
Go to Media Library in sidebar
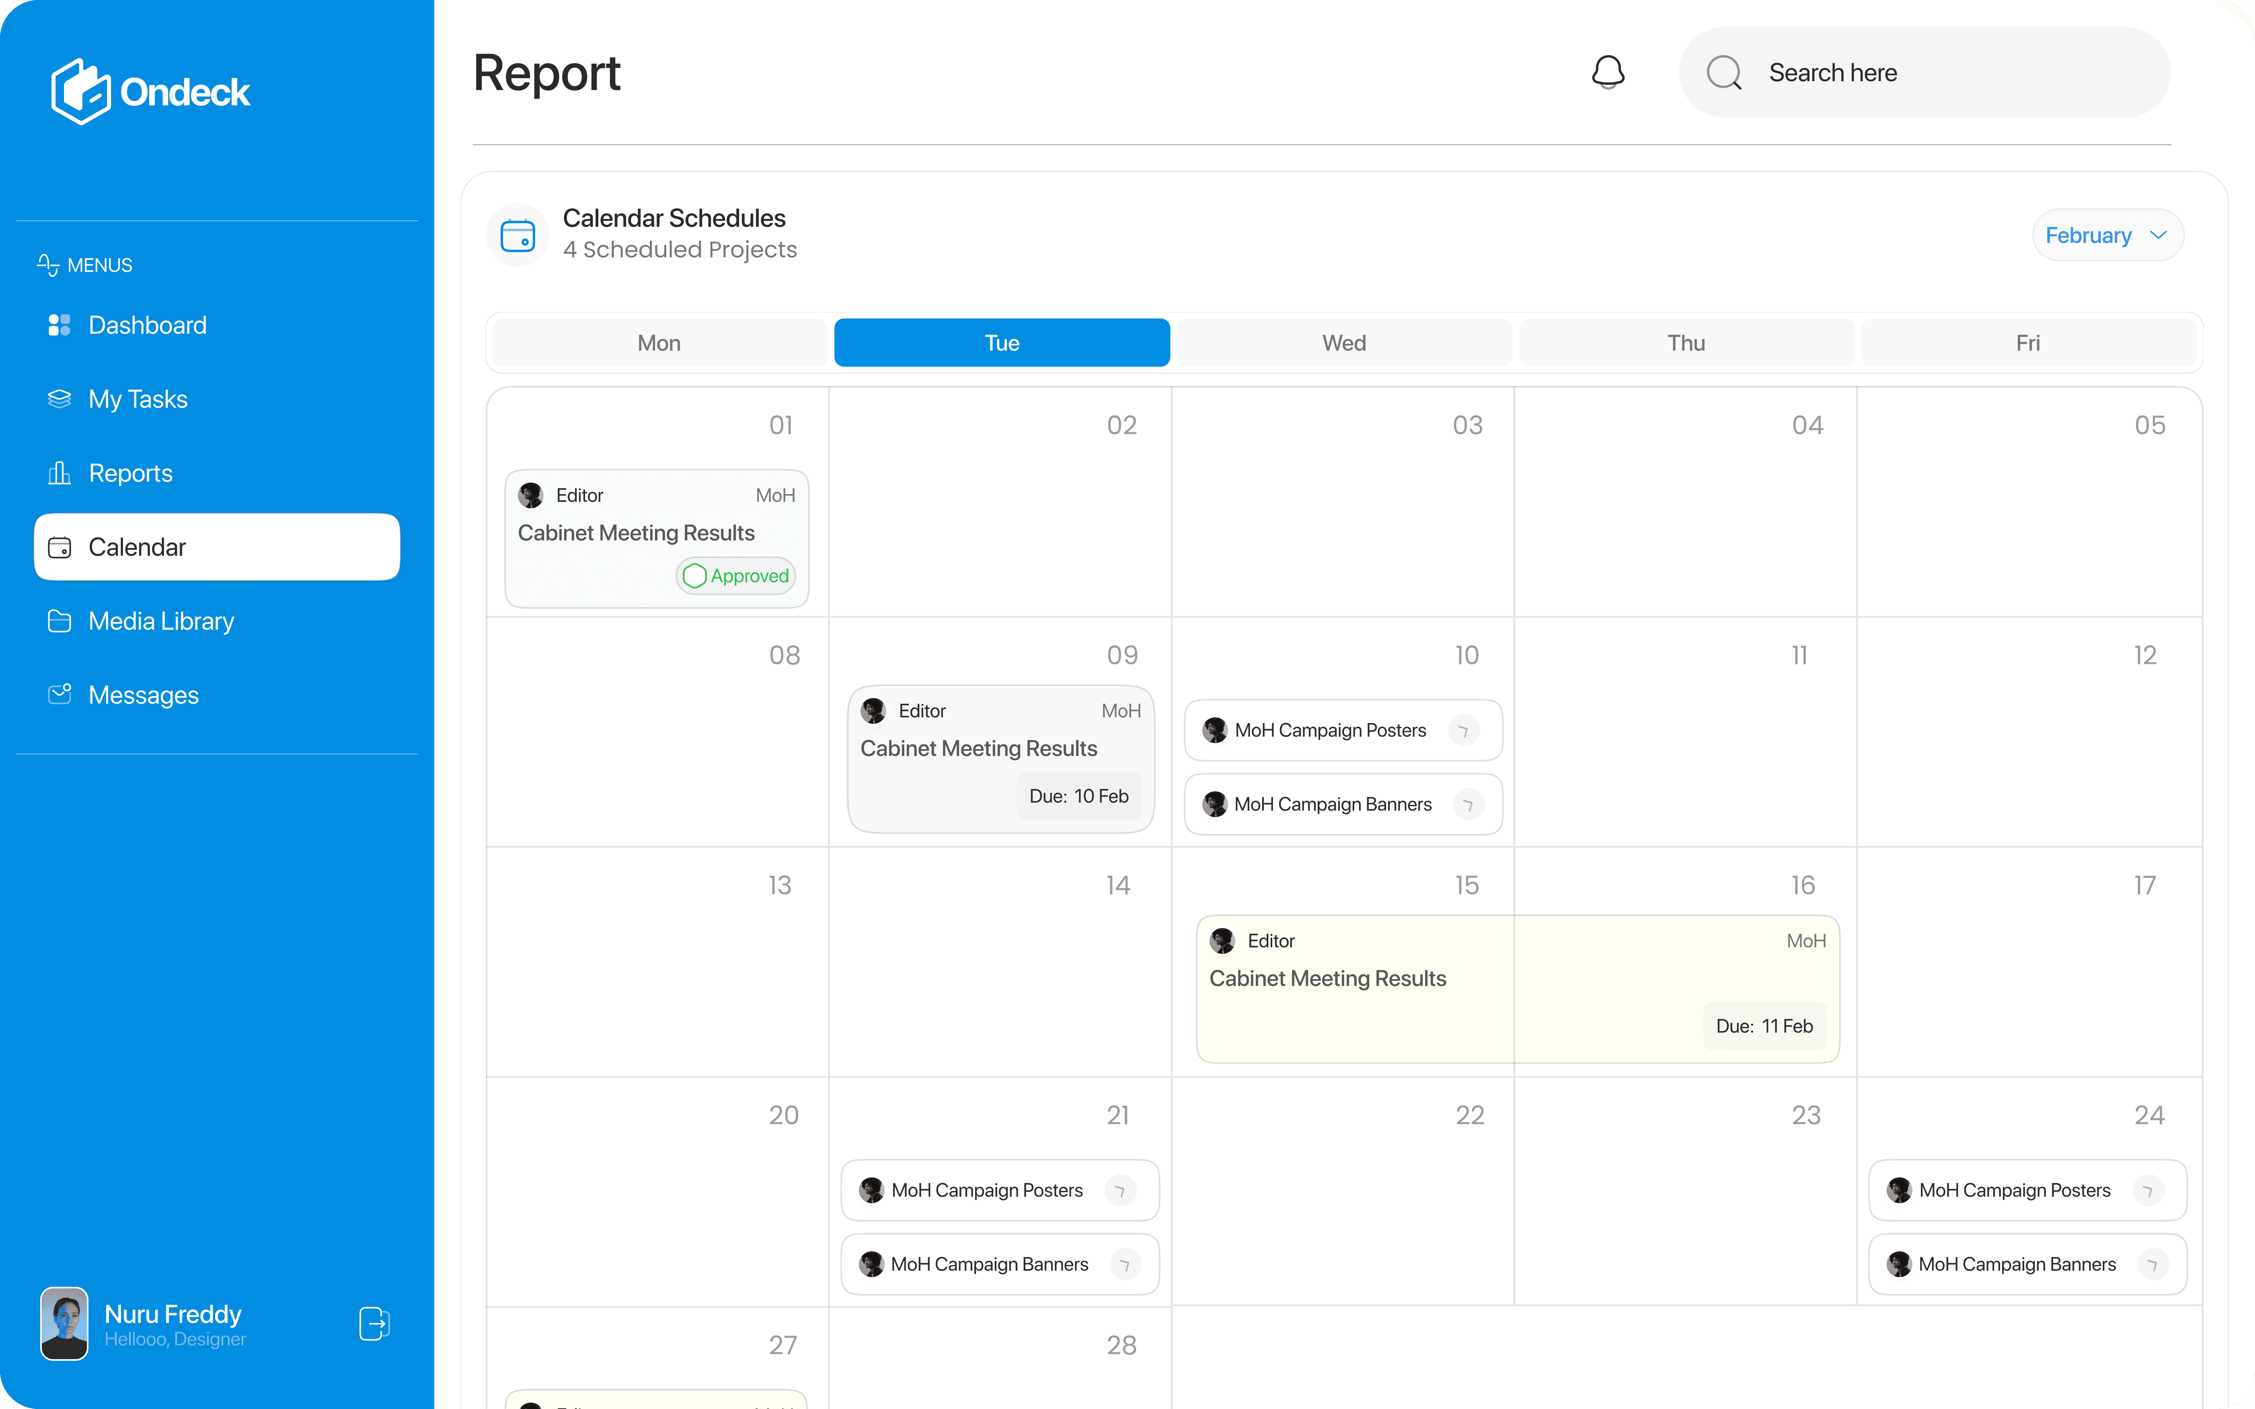161,620
